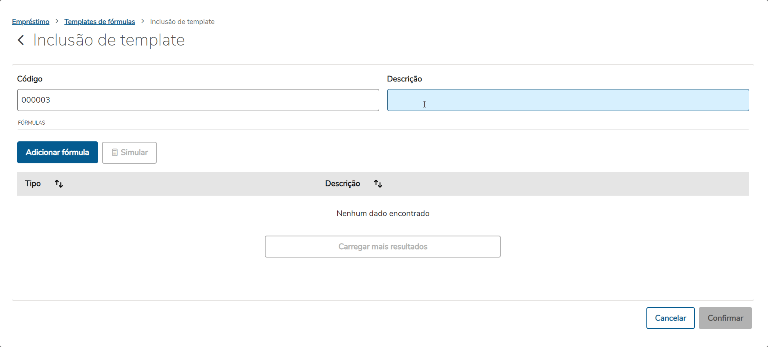Select the FÓRMULAS section label
This screenshot has height=347, width=768.
click(32, 123)
